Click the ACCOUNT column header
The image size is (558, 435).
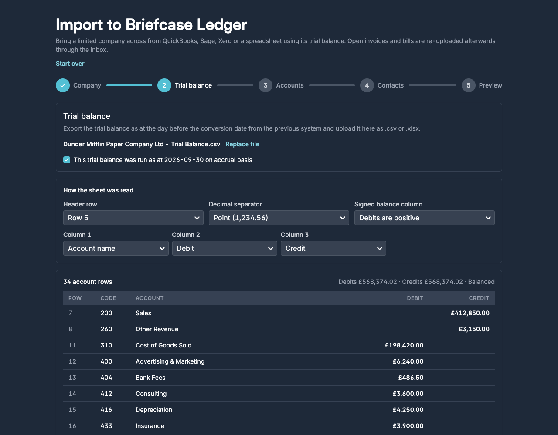(150, 298)
